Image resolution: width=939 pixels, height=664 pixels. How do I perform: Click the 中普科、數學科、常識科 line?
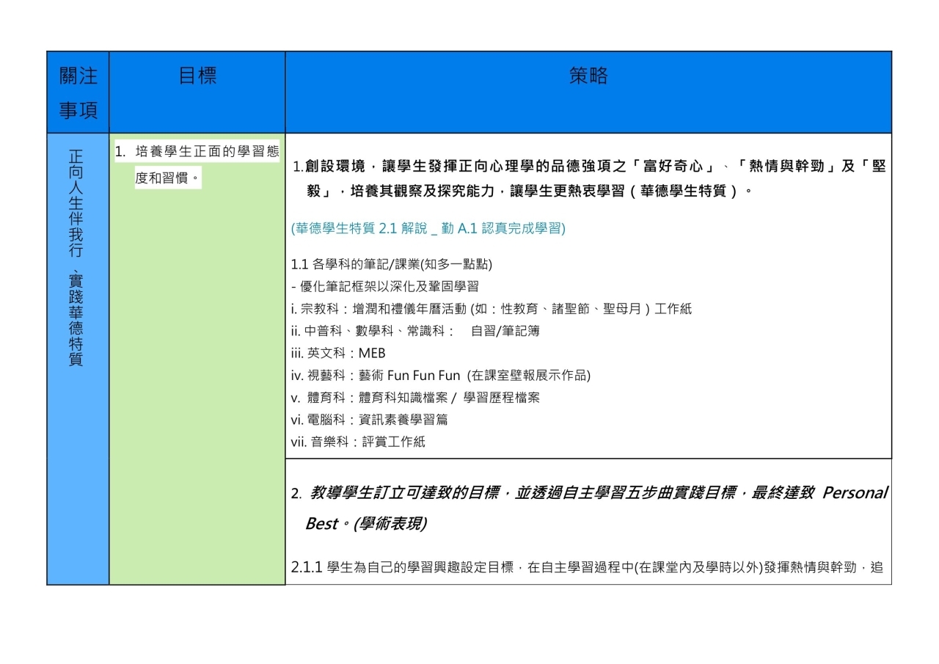point(415,331)
